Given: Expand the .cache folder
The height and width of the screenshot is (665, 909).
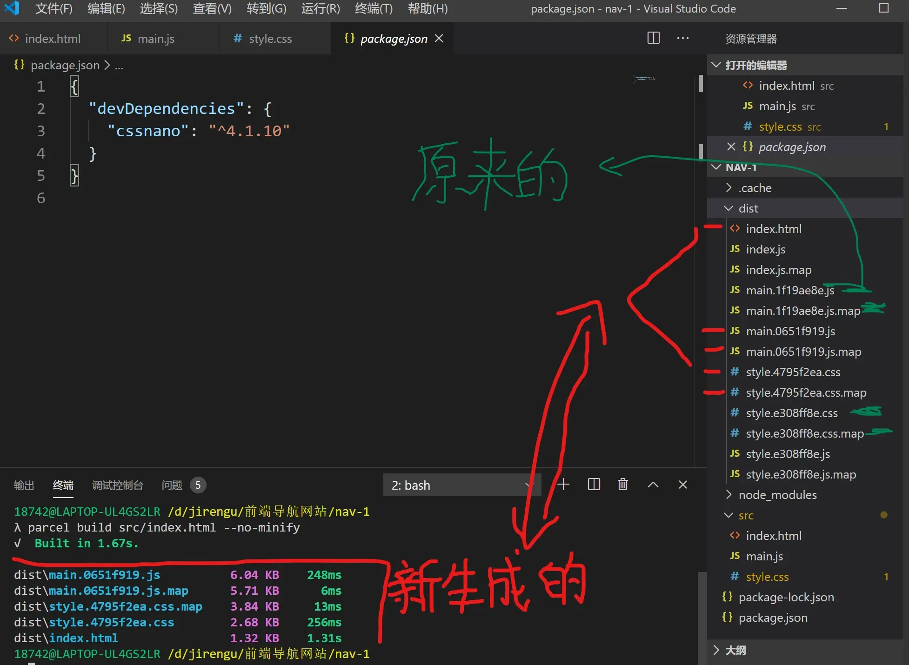Looking at the screenshot, I should click(755, 188).
